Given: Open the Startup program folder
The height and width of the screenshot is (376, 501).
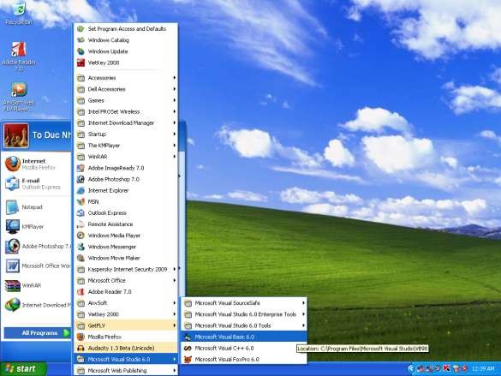Looking at the screenshot, I should click(x=126, y=134).
